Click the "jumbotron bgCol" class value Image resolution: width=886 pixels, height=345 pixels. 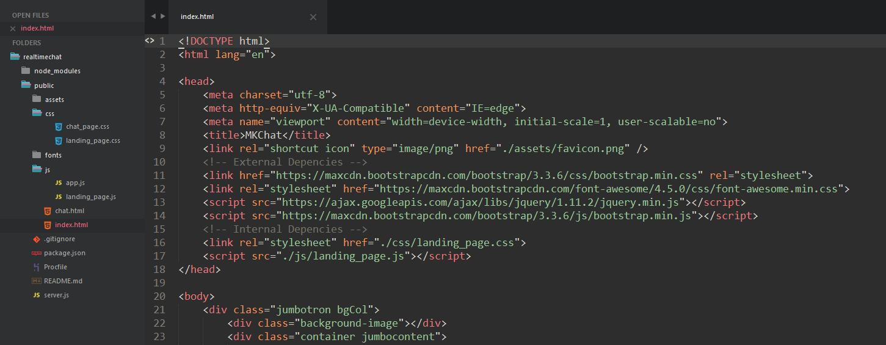click(x=325, y=310)
